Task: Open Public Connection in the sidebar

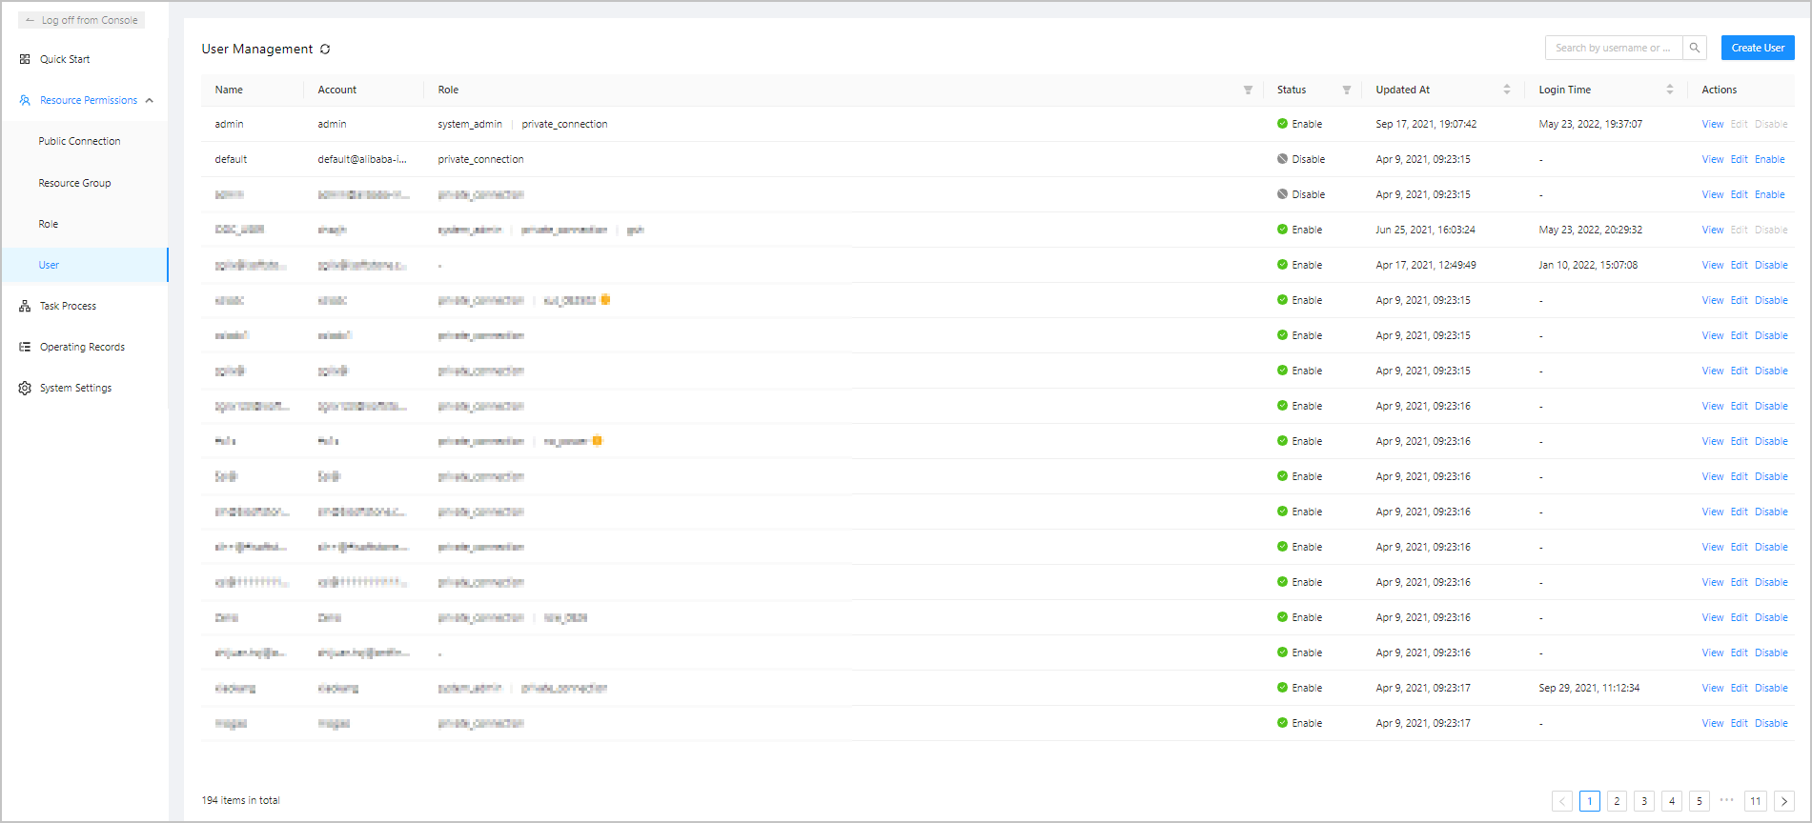Action: click(x=79, y=141)
